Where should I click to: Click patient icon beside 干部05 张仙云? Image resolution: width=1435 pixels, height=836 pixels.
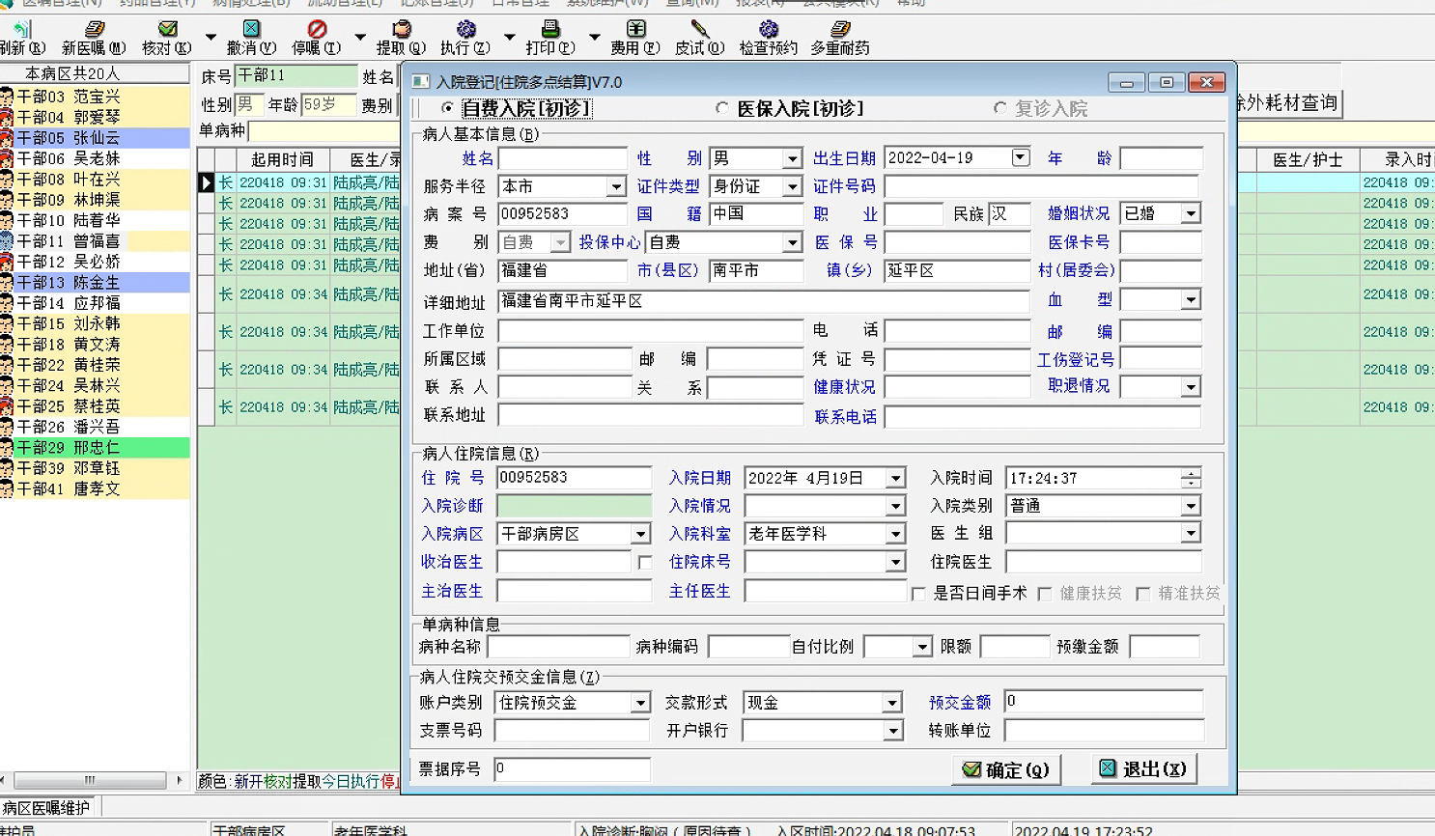tap(7, 138)
